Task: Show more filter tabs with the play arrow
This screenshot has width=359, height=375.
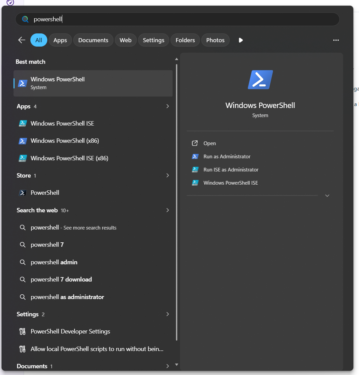Action: 241,40
